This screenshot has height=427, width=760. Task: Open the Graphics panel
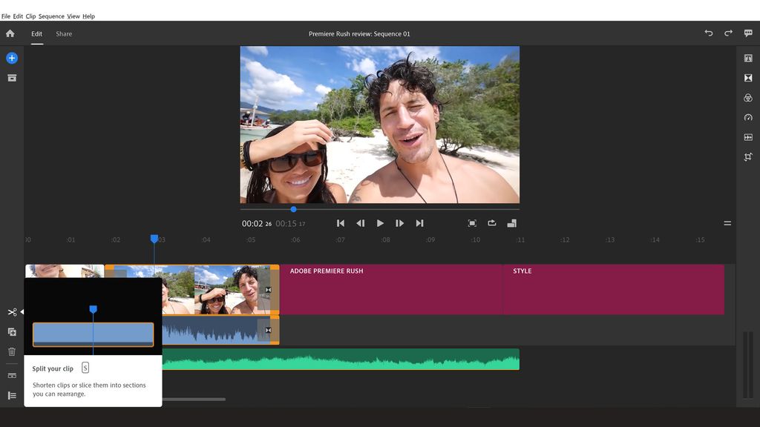(x=748, y=58)
